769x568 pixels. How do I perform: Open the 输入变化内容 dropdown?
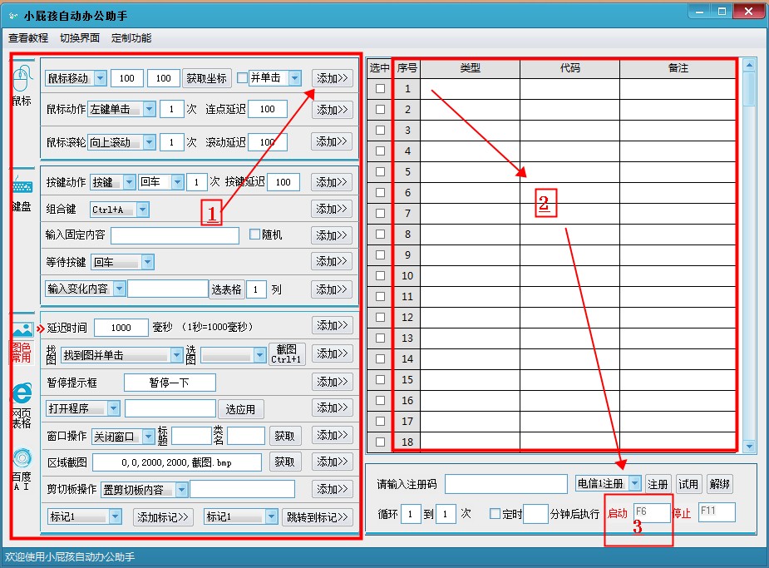click(x=119, y=289)
